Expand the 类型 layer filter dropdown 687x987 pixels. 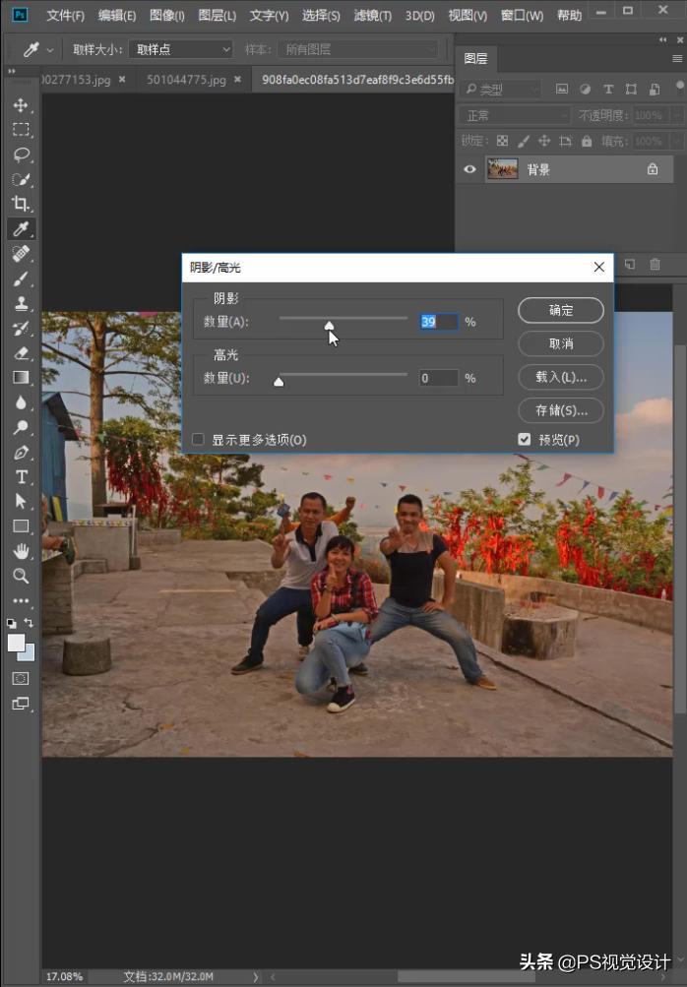coord(502,90)
